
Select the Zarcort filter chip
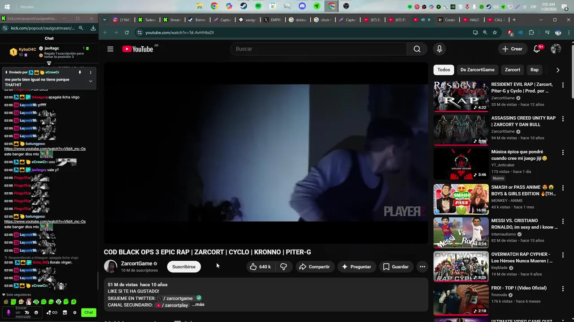(x=513, y=70)
